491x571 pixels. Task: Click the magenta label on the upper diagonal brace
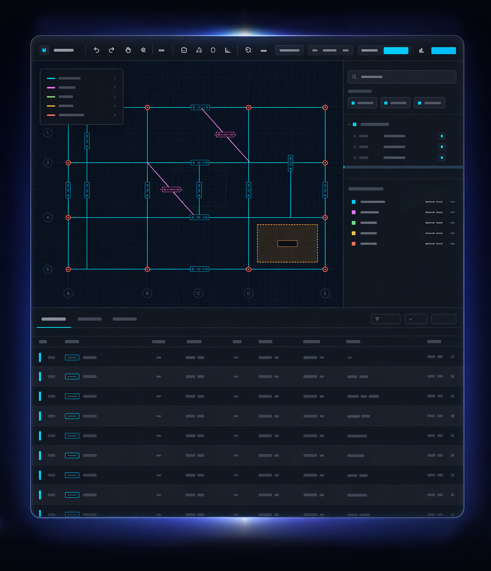point(225,135)
